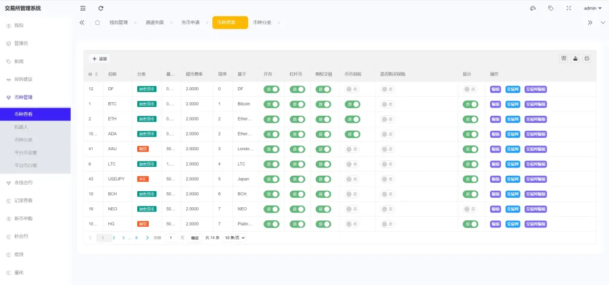This screenshot has width=609, height=285.
Task: Click 编辑 button for the BTC row
Action: pyautogui.click(x=495, y=104)
